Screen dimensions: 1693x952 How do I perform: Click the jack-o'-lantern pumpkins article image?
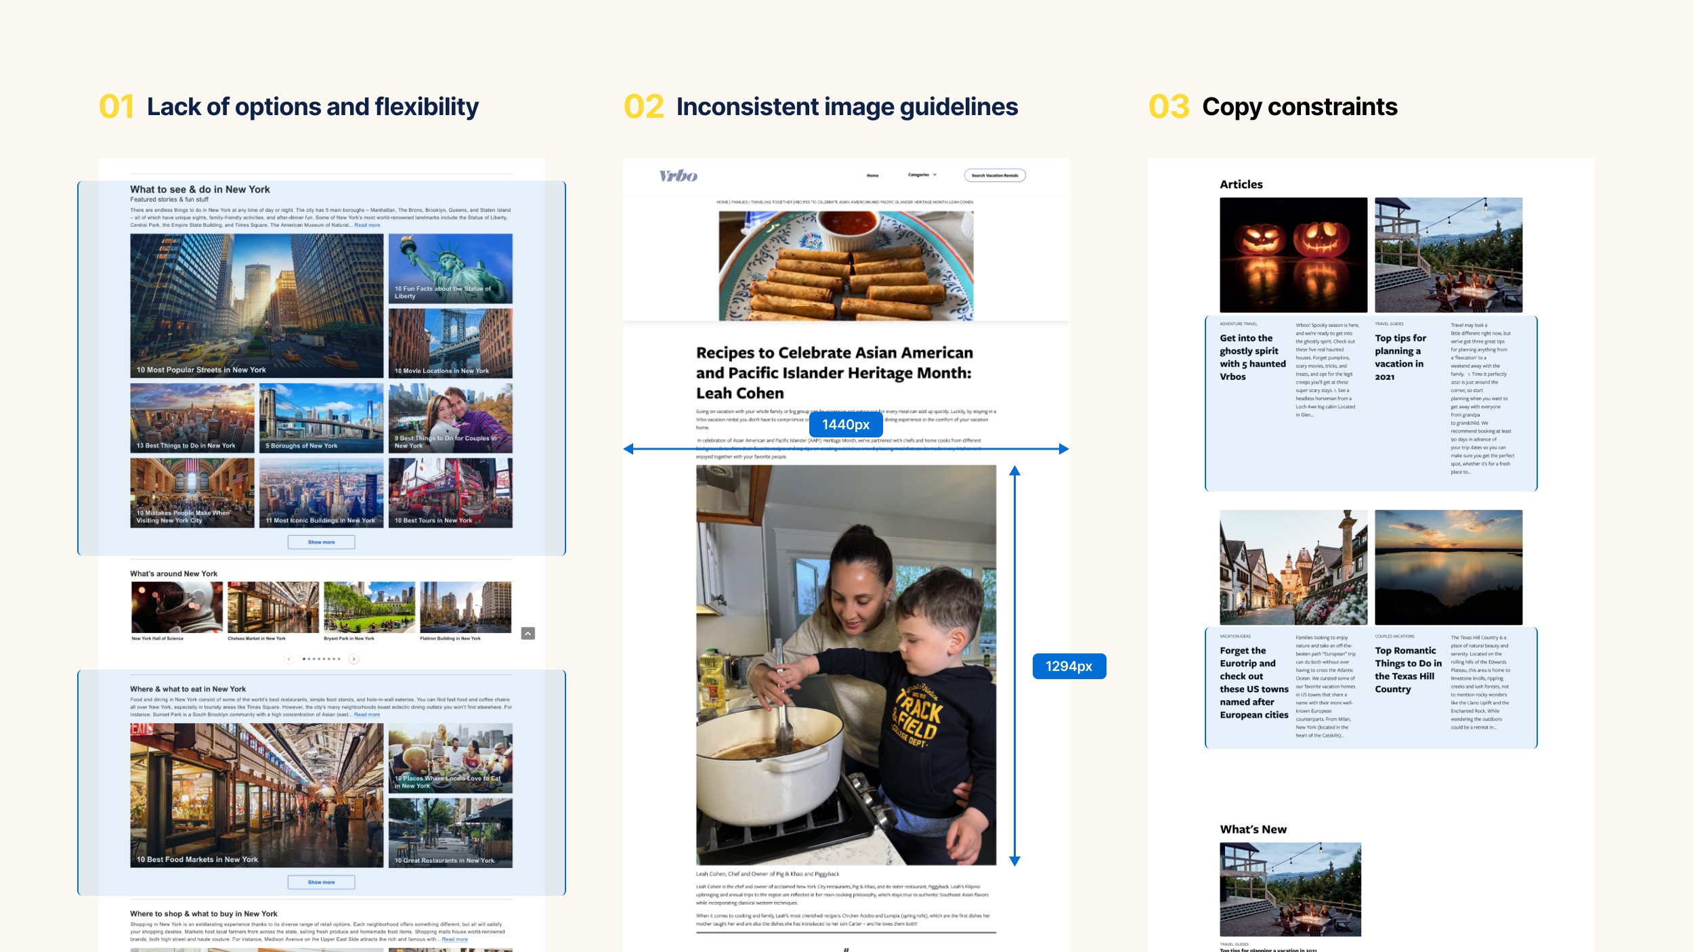pos(1293,255)
